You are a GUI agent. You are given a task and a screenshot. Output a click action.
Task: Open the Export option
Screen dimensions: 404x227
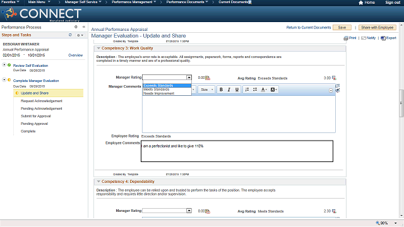(x=389, y=38)
